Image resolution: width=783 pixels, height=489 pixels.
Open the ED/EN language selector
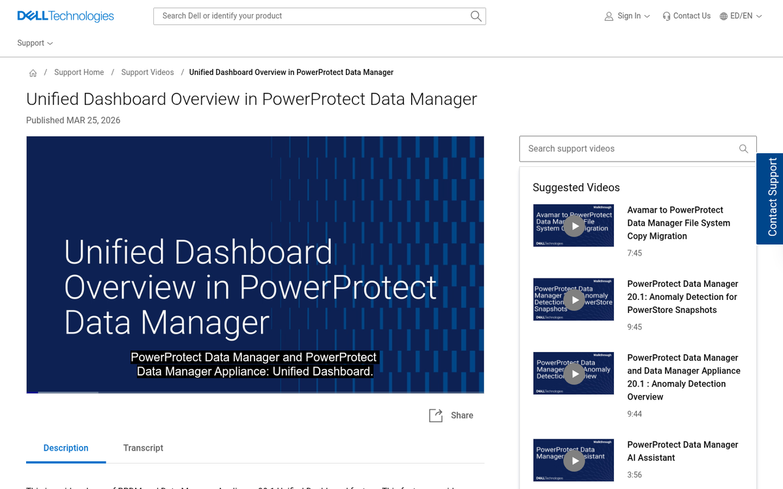coord(741,16)
